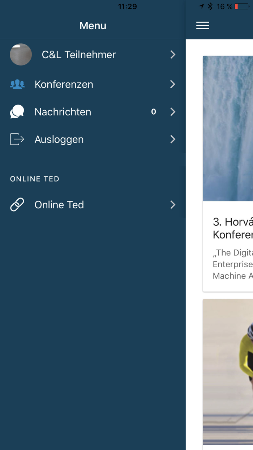Tap the Ausloggen logout arrow icon
The width and height of the screenshot is (253, 450).
pyautogui.click(x=17, y=139)
